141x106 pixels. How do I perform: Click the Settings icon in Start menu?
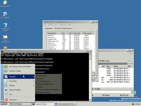point(6,85)
